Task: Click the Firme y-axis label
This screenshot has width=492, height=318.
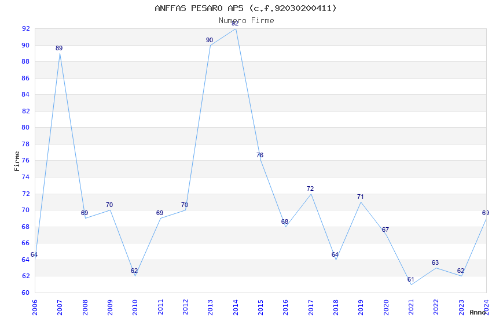Action: (x=17, y=161)
